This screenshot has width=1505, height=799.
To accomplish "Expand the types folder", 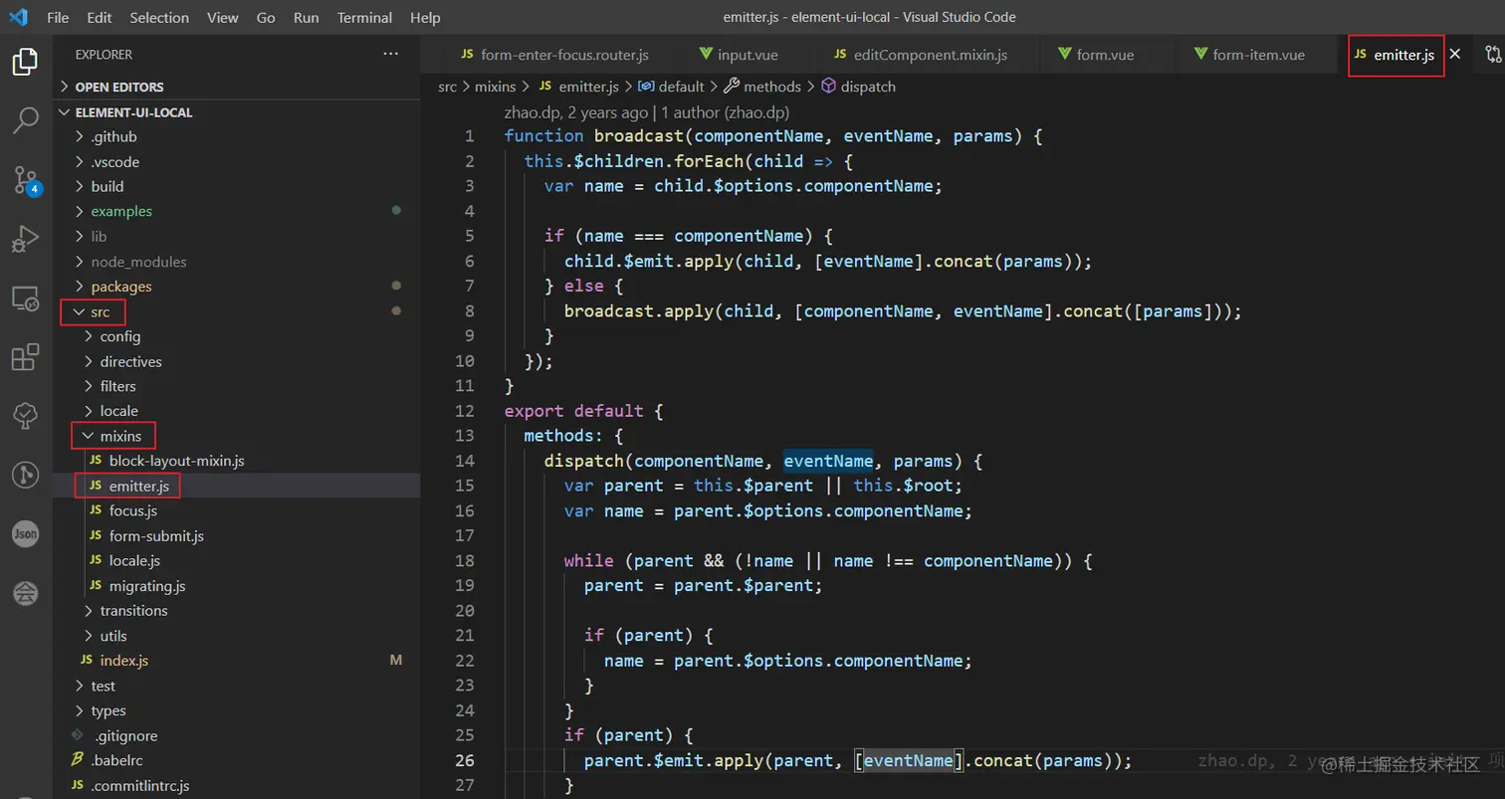I will click(237, 710).
